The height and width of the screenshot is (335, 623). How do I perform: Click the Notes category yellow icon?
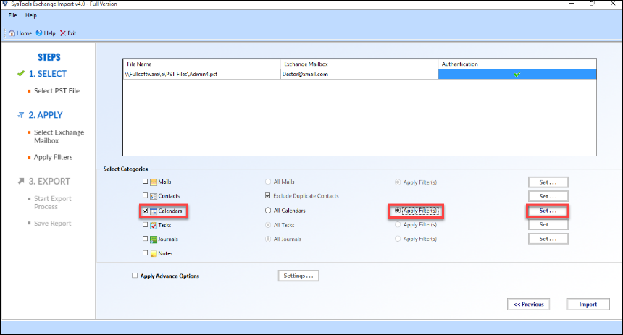154,254
